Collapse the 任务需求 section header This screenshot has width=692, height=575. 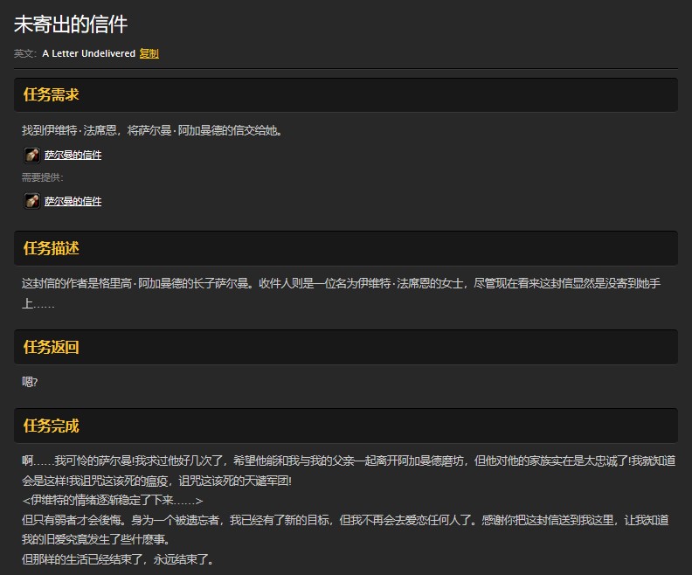[x=346, y=94]
